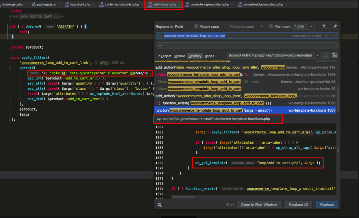The image size is (359, 218).
Task: Click the vertical scrollbar of the results list
Action: (x=339, y=99)
